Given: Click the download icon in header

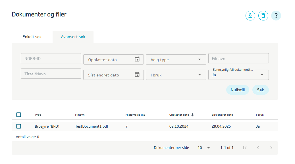Looking at the screenshot, I should [250, 16].
